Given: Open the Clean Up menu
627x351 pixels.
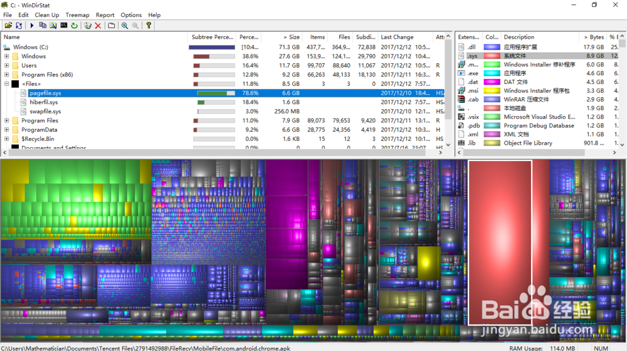Looking at the screenshot, I should click(47, 15).
